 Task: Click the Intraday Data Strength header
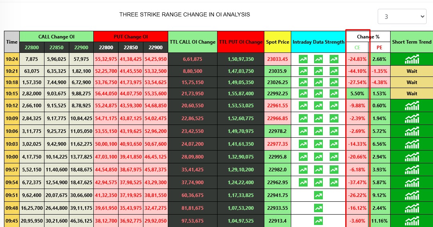coord(318,42)
